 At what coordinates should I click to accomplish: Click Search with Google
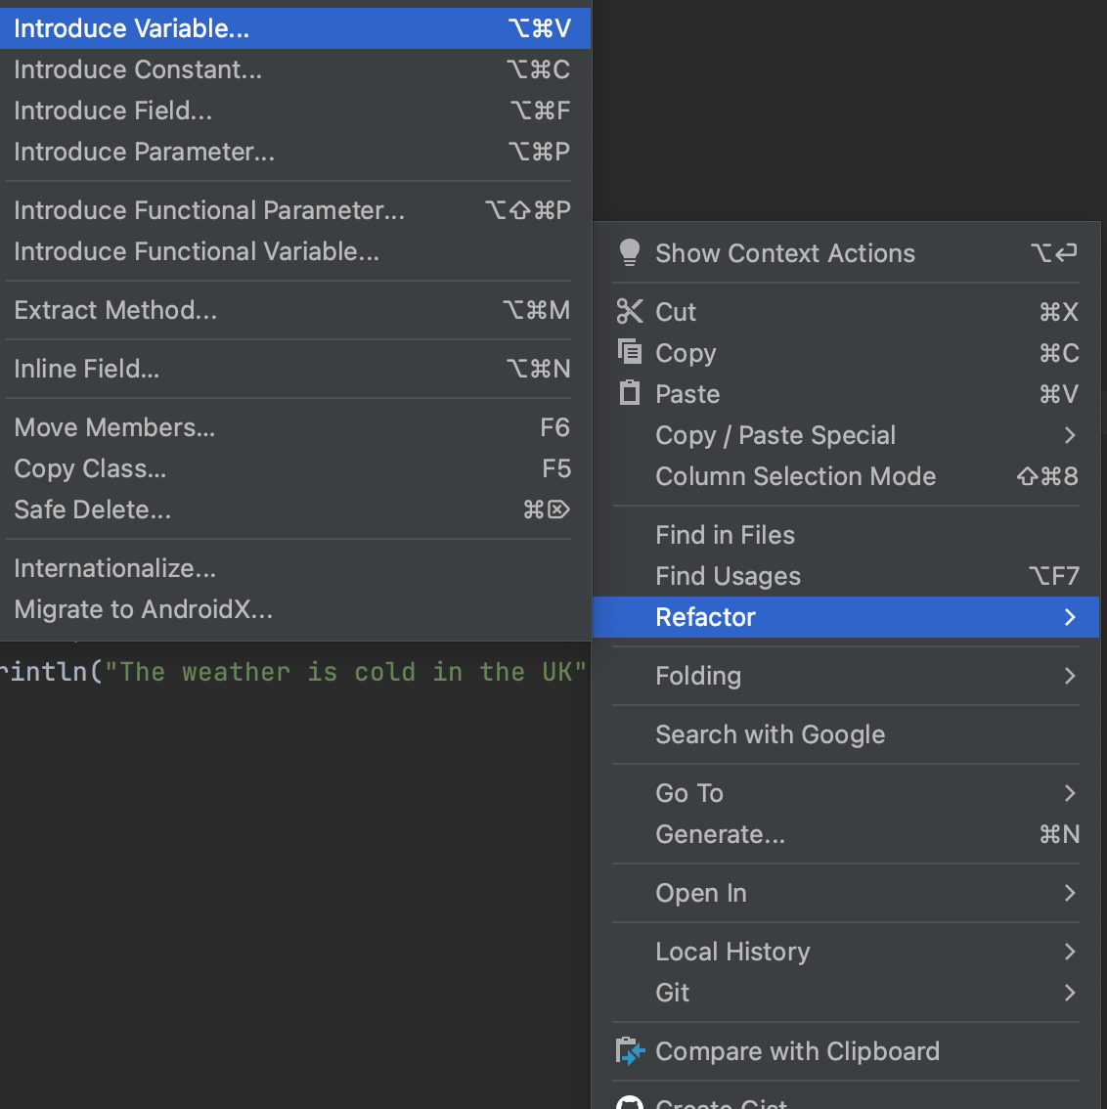click(771, 734)
